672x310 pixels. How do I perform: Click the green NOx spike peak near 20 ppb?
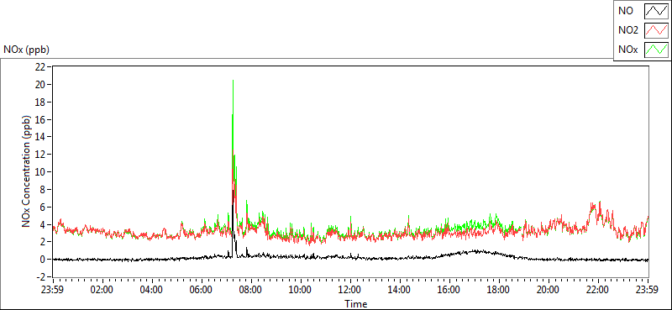(233, 81)
